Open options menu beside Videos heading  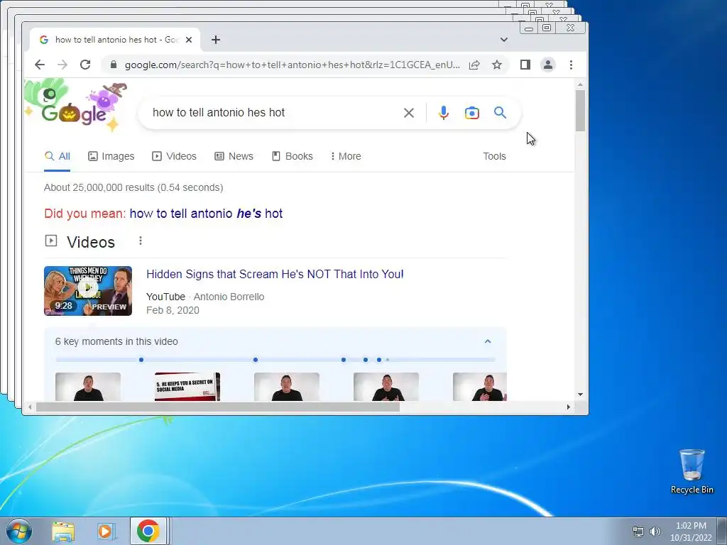tap(141, 241)
